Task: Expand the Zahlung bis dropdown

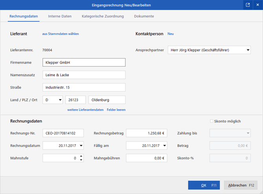Action: (x=248, y=133)
